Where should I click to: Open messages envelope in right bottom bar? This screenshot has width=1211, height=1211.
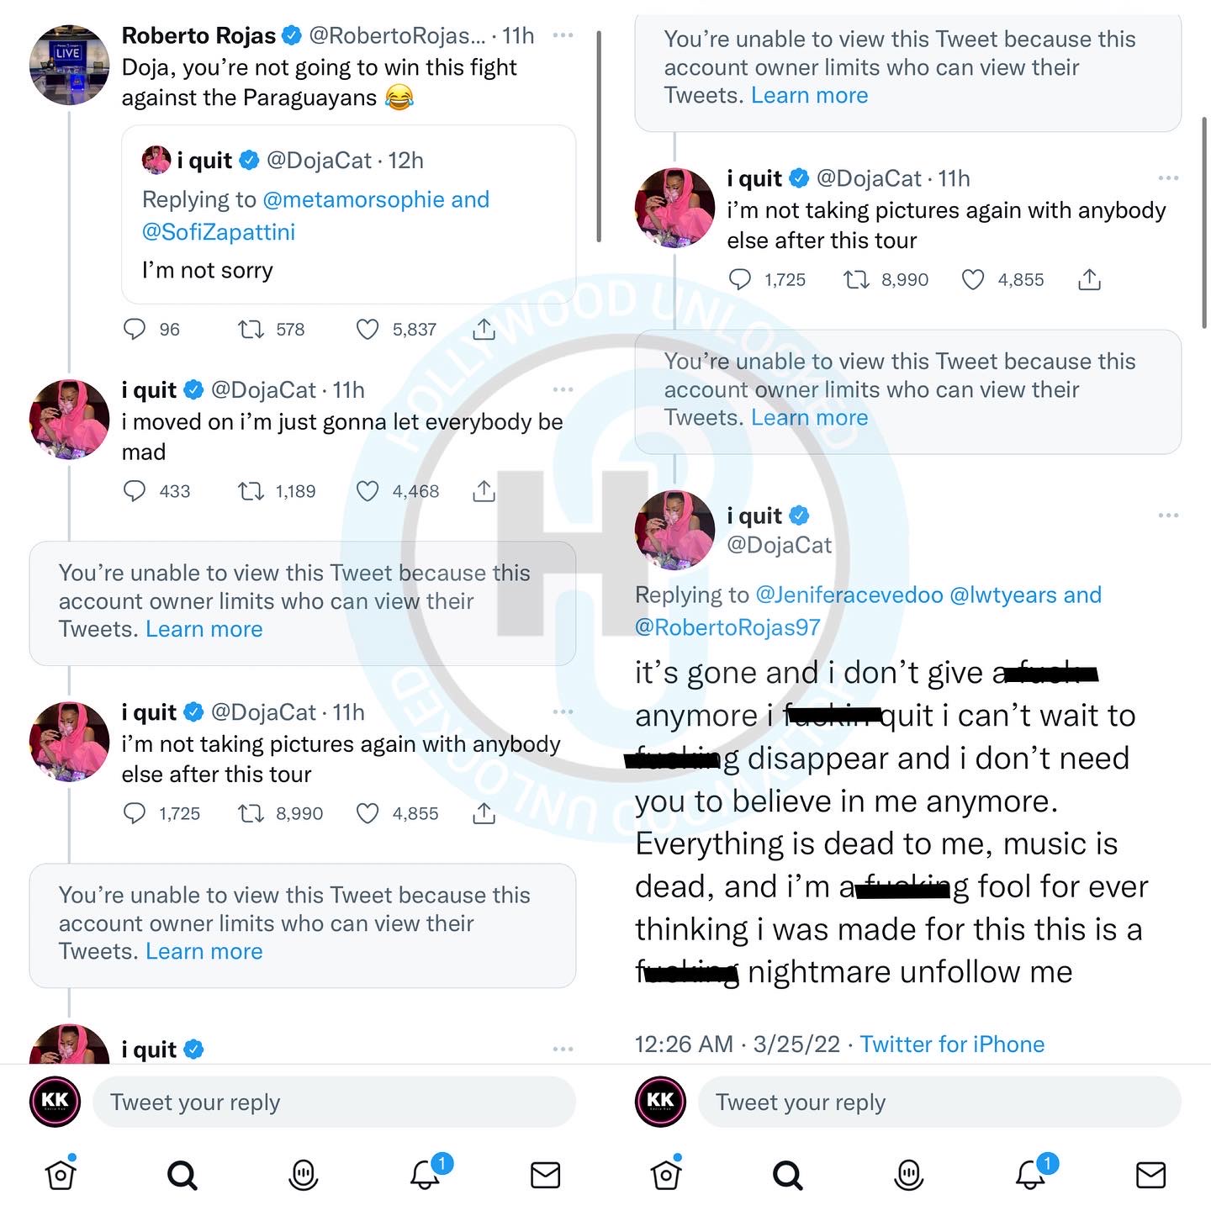point(1150,1175)
